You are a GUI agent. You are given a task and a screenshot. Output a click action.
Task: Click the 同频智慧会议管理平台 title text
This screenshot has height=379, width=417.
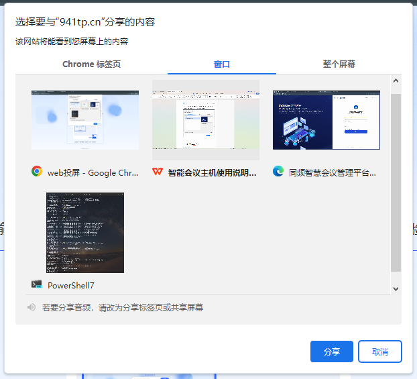[333, 172]
